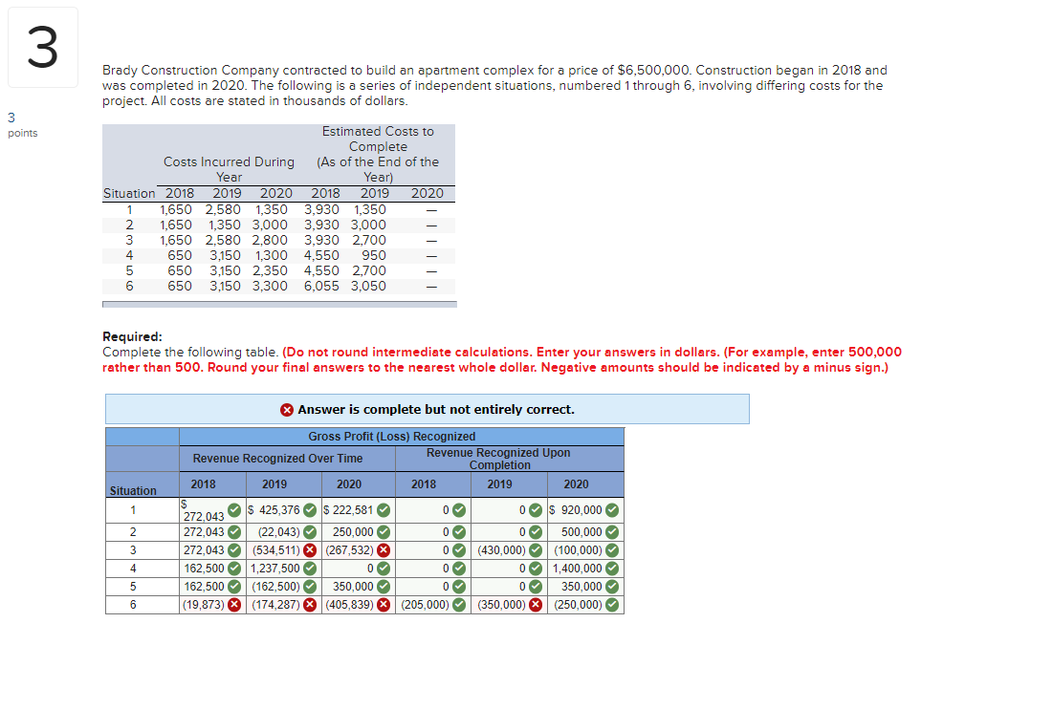Click the red X icon in the answer status banner
The image size is (1053, 709).
coord(285,411)
